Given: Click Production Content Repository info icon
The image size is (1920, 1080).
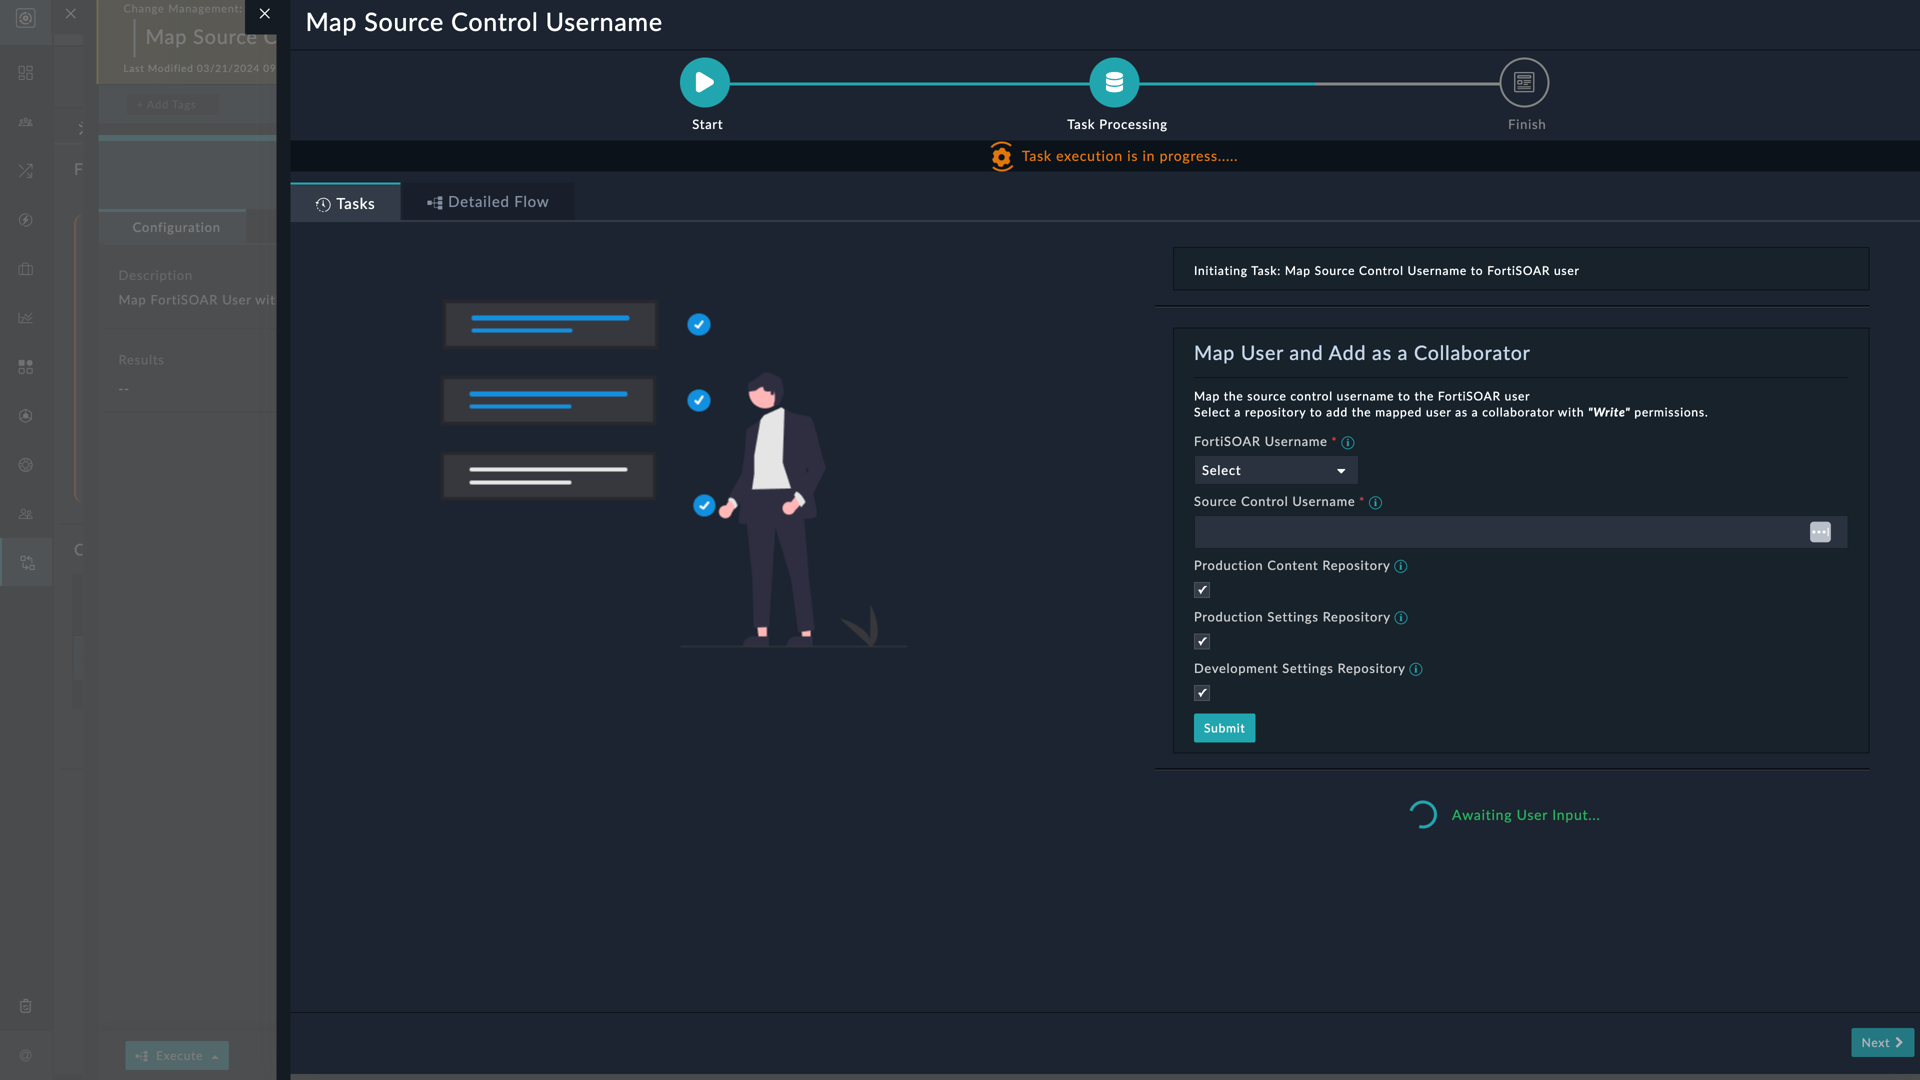Looking at the screenshot, I should coord(1400,566).
